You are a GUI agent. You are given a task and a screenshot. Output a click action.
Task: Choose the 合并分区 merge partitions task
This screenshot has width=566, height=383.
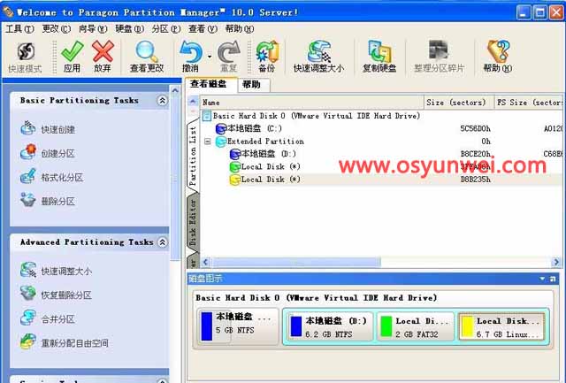tap(48, 318)
